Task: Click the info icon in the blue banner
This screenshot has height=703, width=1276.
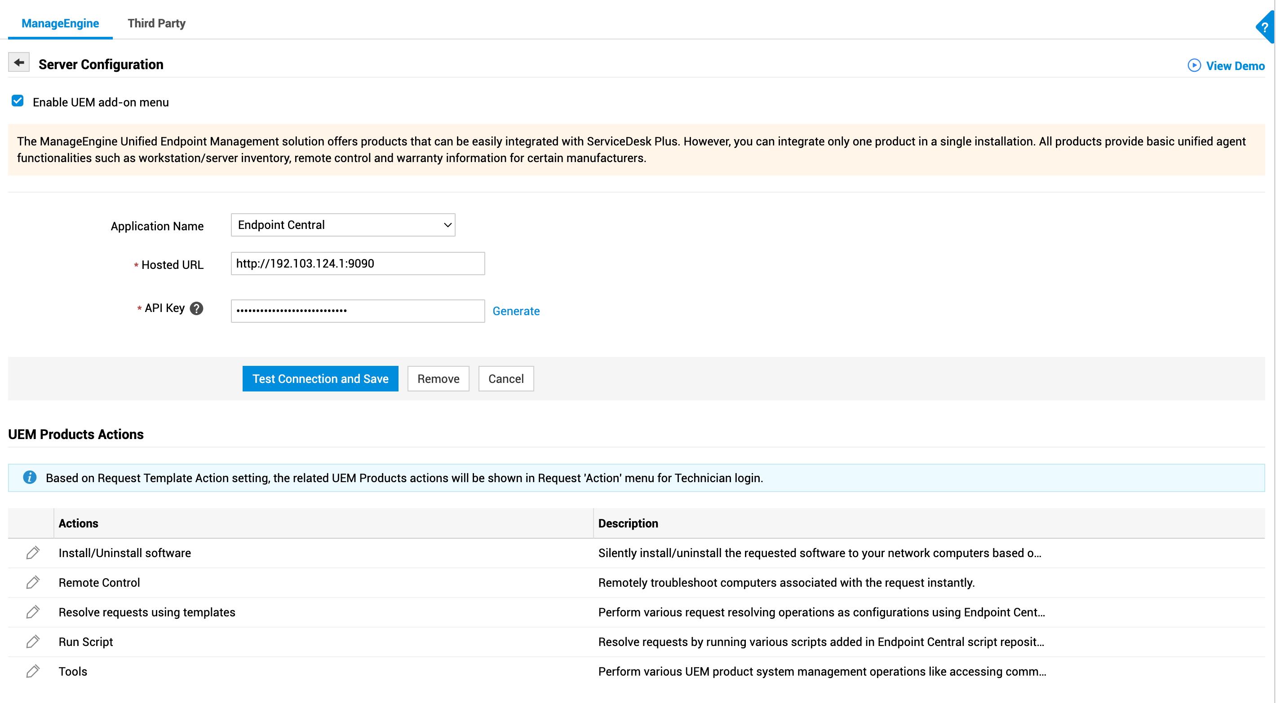Action: 30,477
